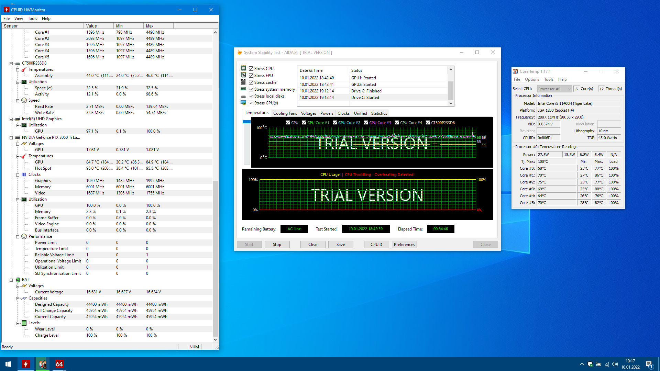Switch to the Voltages tab in AIDA64
Viewport: 660px width, 371px height.
308,113
